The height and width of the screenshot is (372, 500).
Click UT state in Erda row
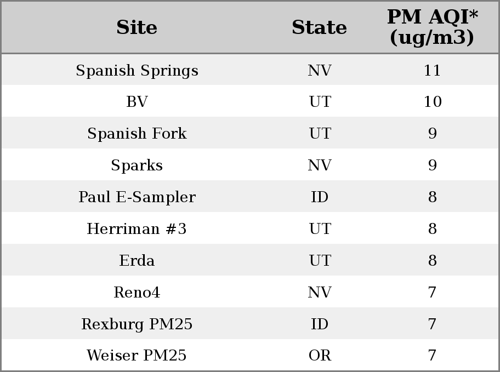point(320,260)
